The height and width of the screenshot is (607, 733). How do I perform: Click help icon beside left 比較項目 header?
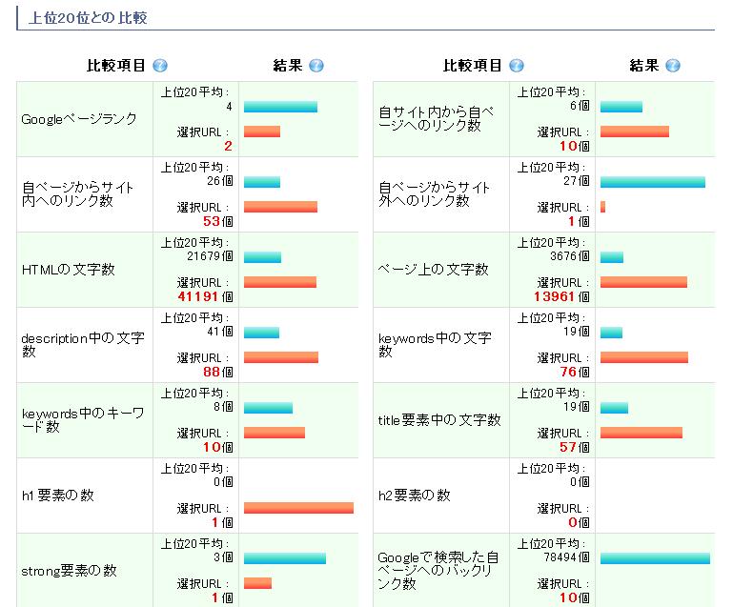160,66
